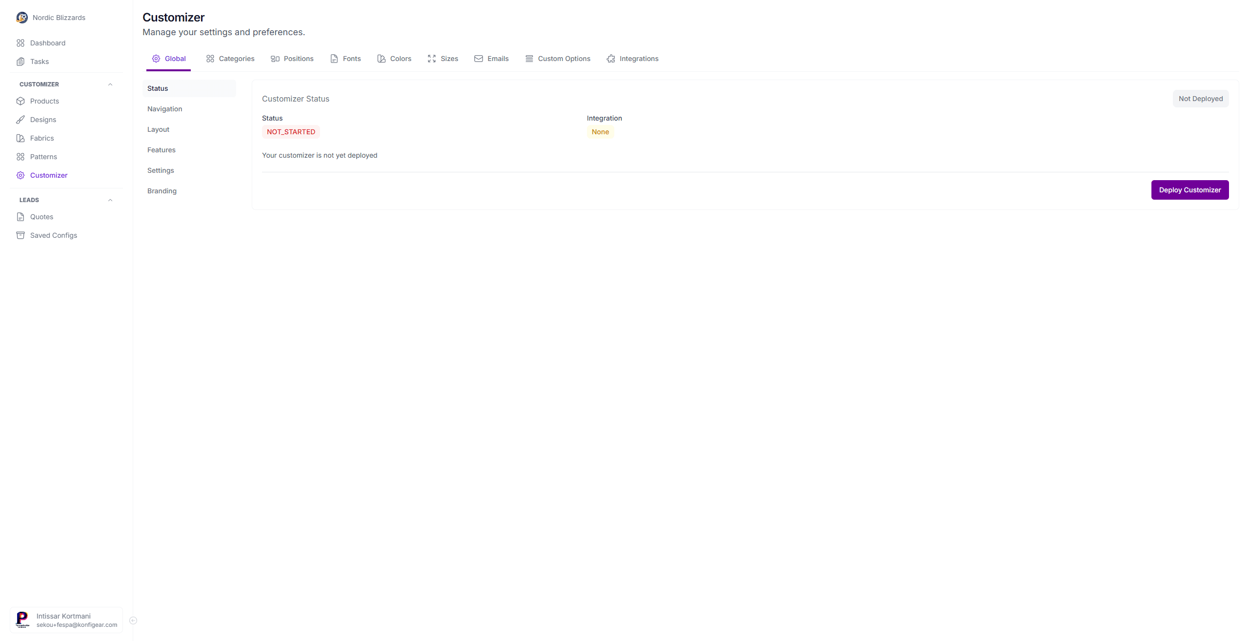
Task: Select Tasks in the sidebar
Action: [x=40, y=62]
